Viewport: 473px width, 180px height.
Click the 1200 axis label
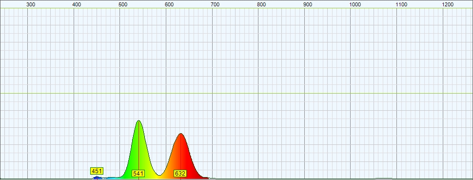[x=447, y=4]
